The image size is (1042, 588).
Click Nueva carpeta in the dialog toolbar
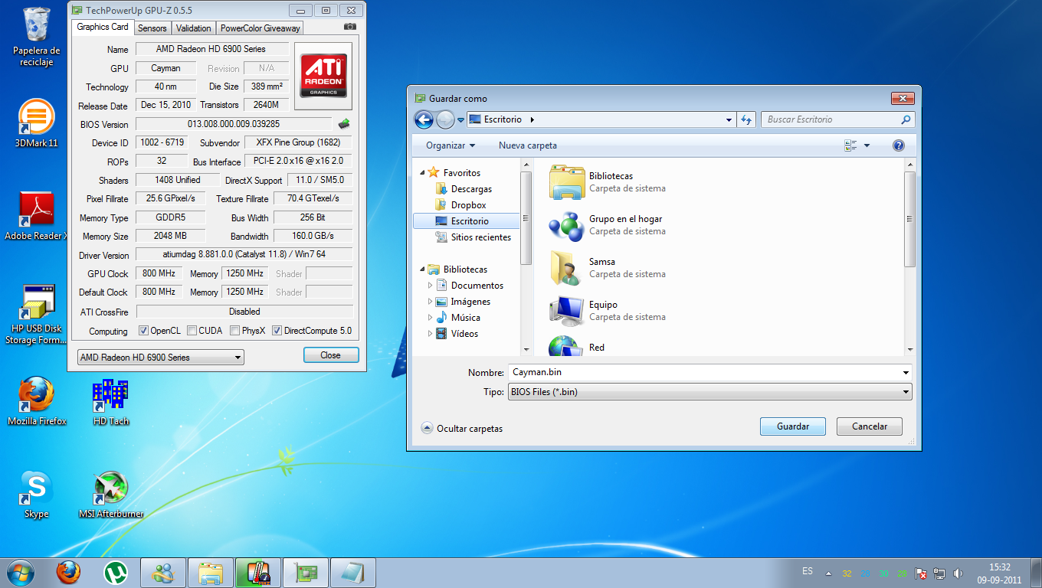pyautogui.click(x=528, y=145)
